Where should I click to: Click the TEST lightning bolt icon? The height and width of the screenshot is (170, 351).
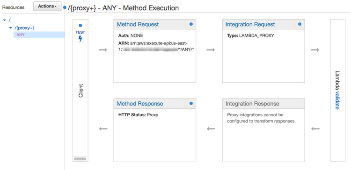point(80,39)
